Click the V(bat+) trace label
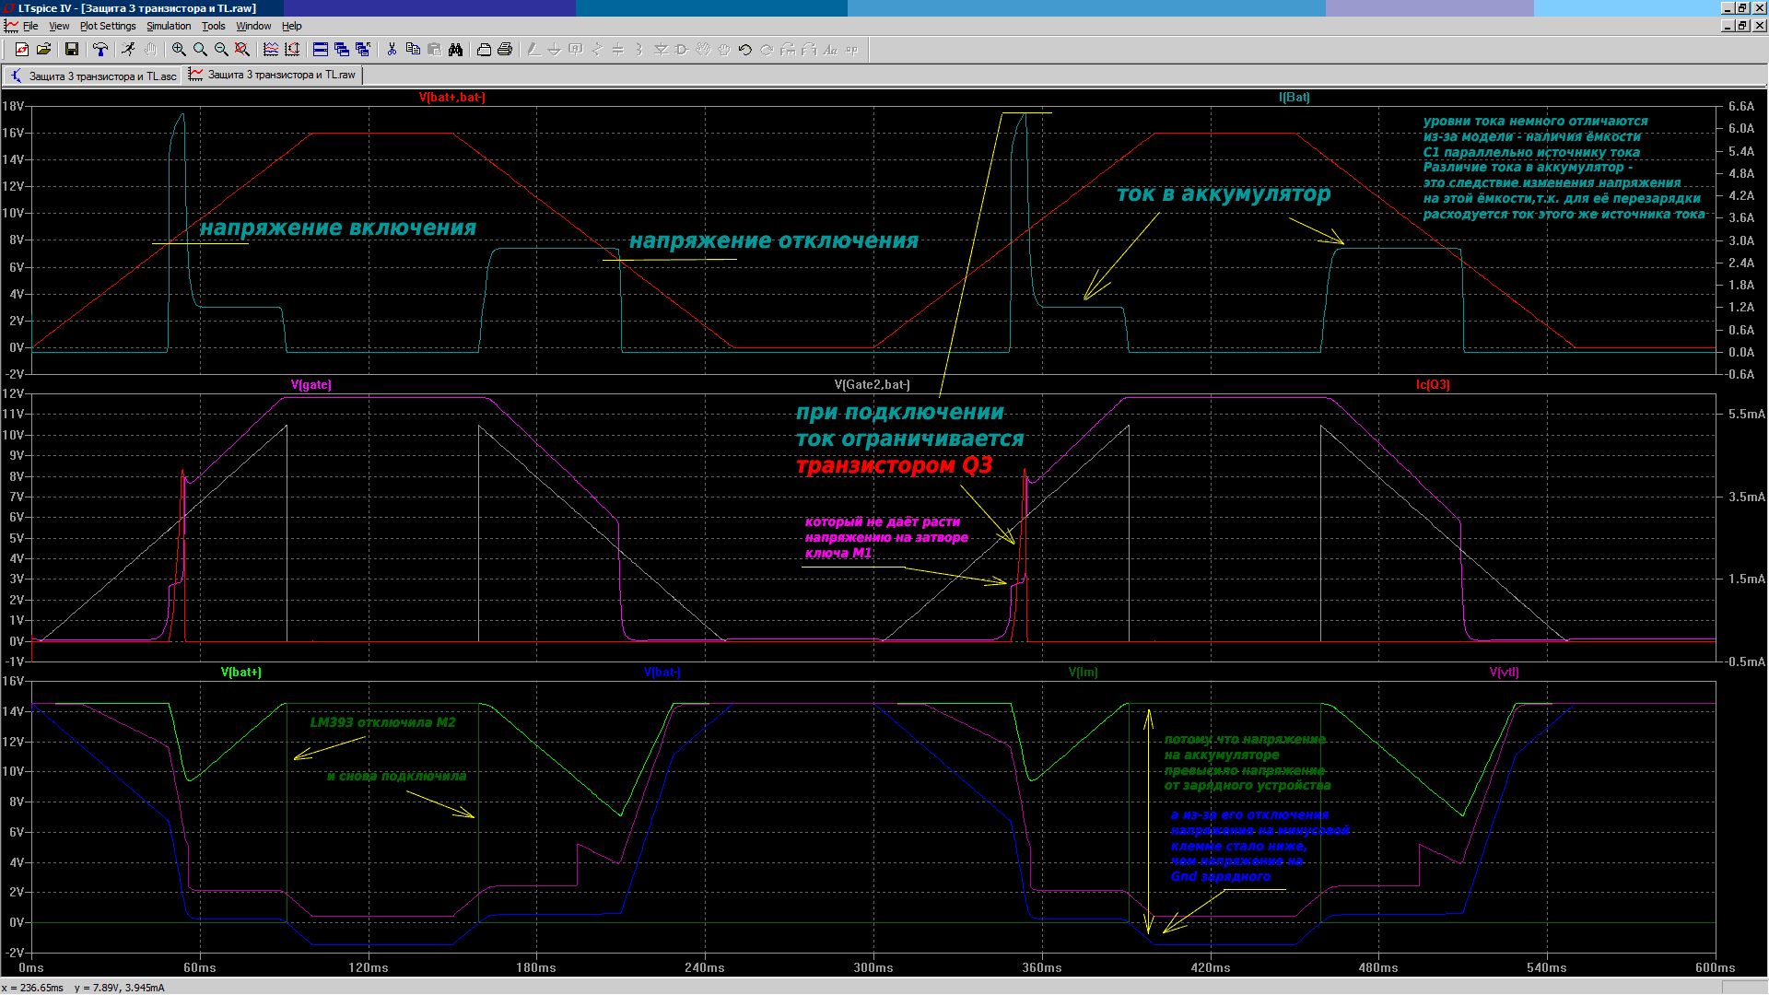The height and width of the screenshot is (995, 1769). [241, 672]
